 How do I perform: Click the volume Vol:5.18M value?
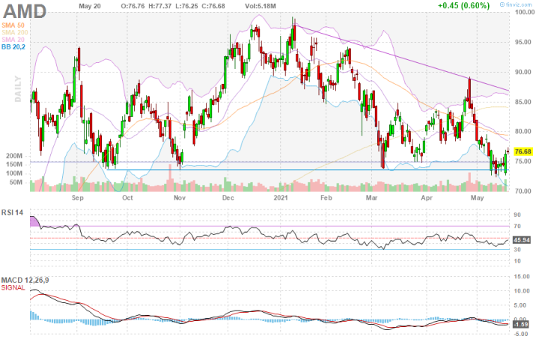(261, 6)
